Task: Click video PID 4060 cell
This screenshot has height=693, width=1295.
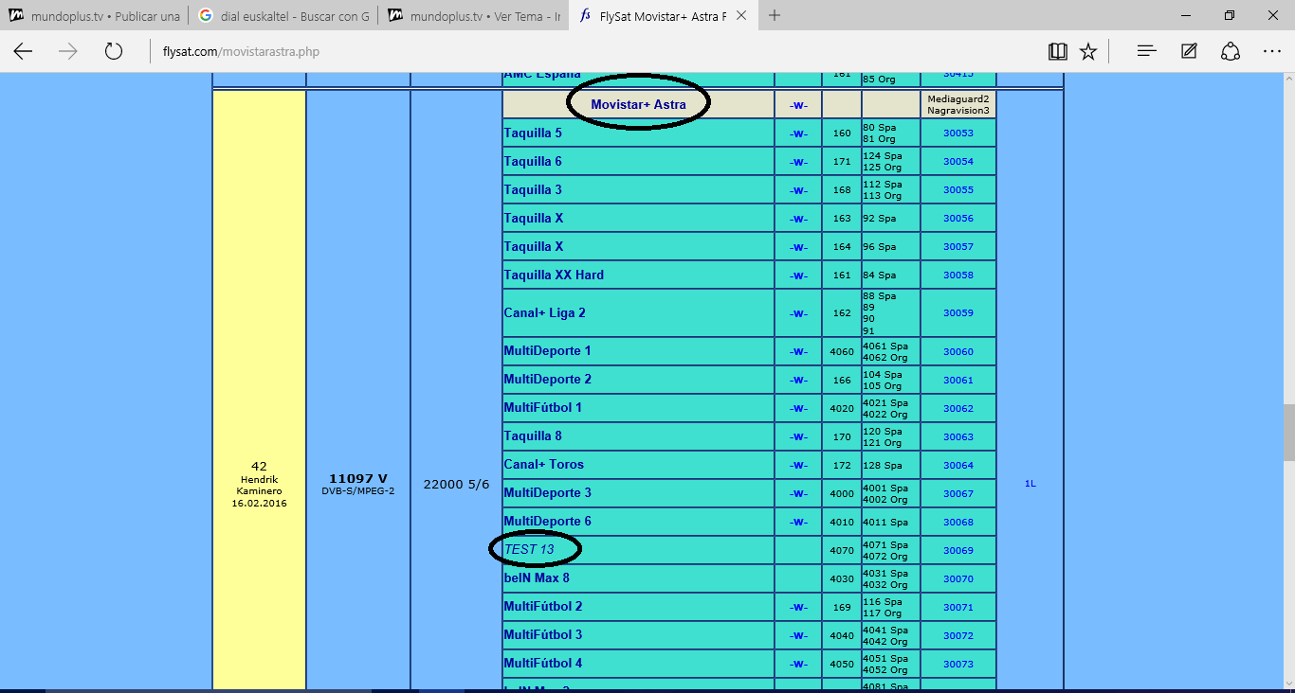Action: [842, 351]
